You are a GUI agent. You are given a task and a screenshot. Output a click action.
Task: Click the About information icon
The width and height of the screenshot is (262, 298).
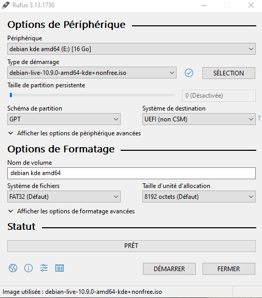[x=28, y=268]
